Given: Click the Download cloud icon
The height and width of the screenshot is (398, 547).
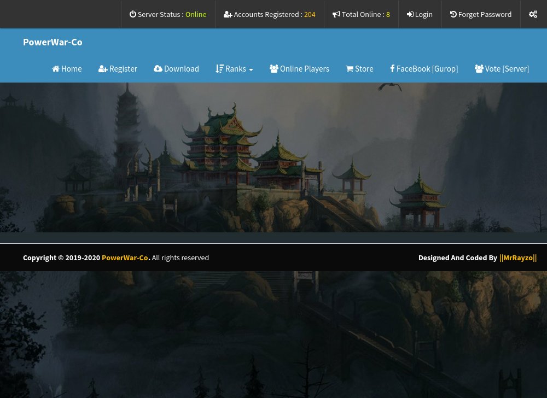Looking at the screenshot, I should point(158,69).
